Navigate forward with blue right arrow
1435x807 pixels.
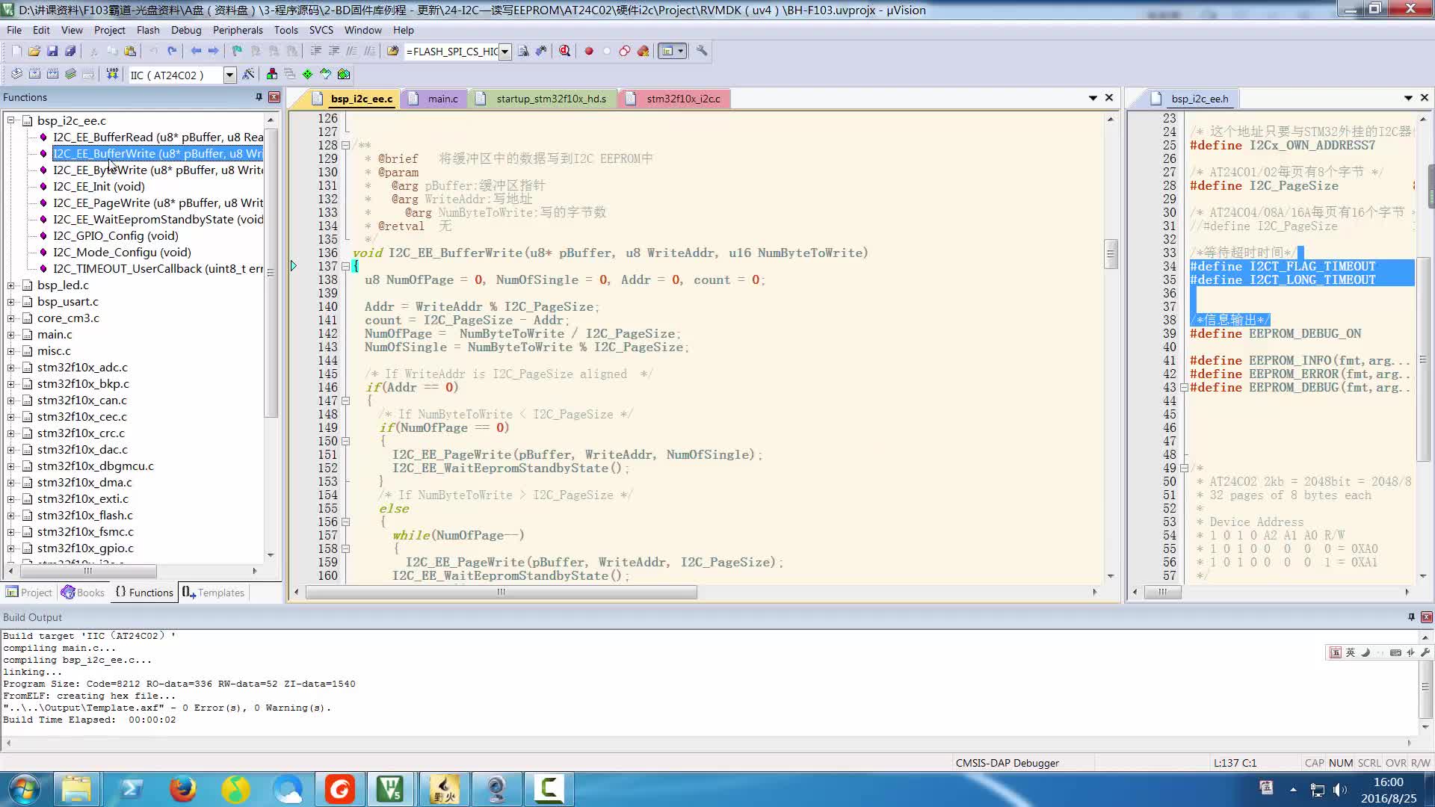(x=214, y=51)
